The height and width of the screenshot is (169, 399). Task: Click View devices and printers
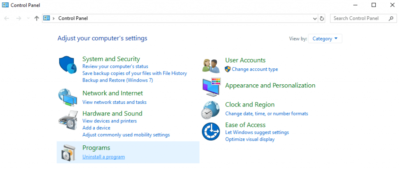click(x=109, y=121)
